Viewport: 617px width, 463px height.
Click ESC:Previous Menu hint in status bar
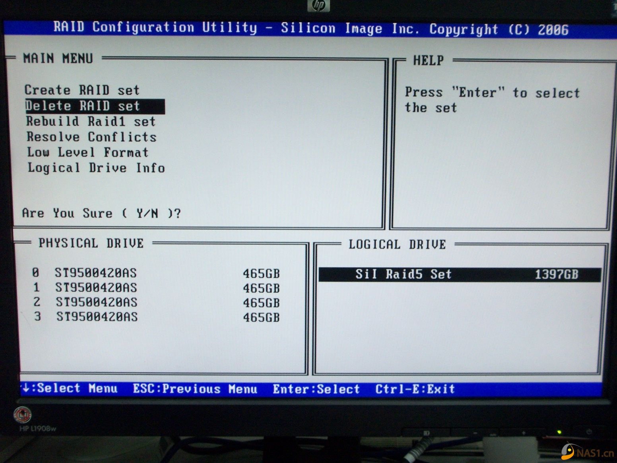point(195,389)
